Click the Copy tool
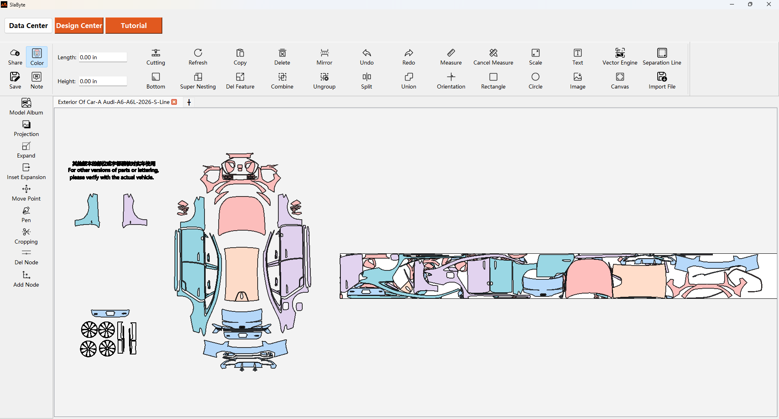This screenshot has height=419, width=779. point(240,57)
